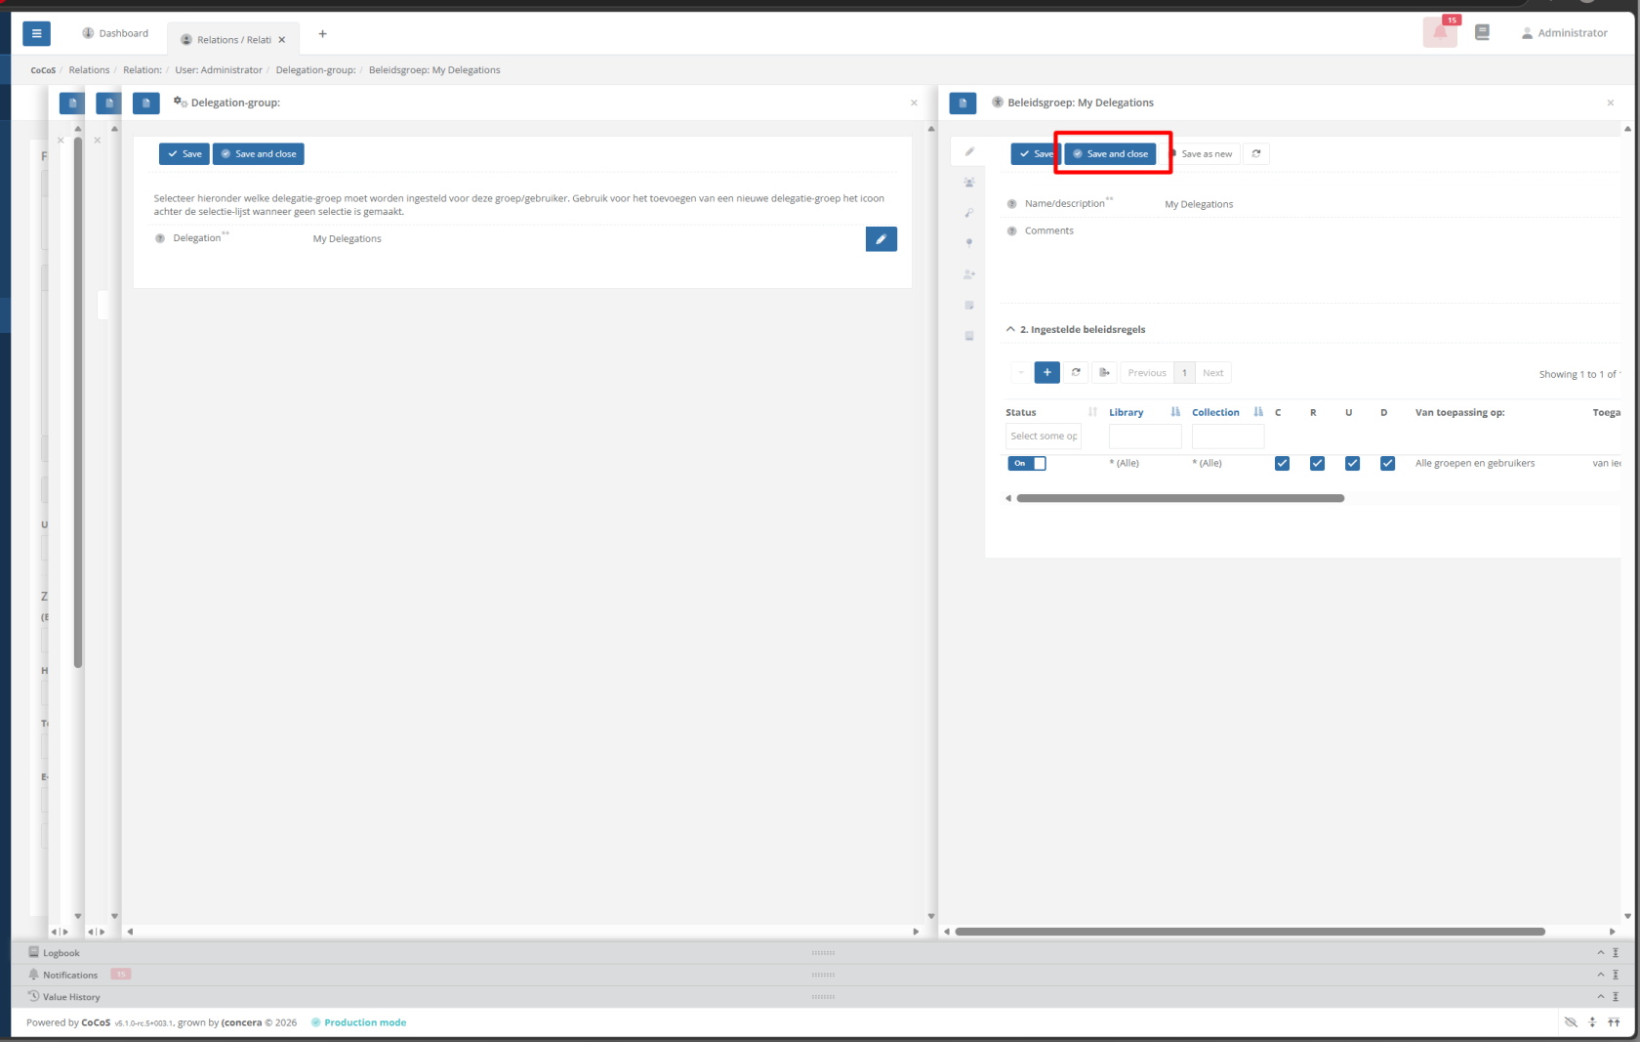Click the reload icon next to Save as new
This screenshot has width=1640, height=1042.
[x=1256, y=153]
